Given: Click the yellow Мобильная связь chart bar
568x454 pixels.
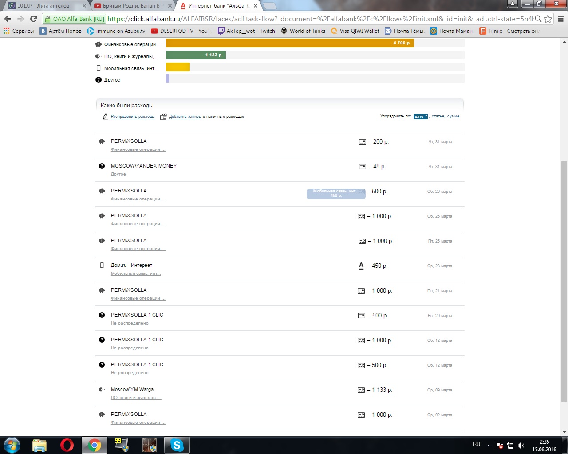Looking at the screenshot, I should click(x=178, y=67).
